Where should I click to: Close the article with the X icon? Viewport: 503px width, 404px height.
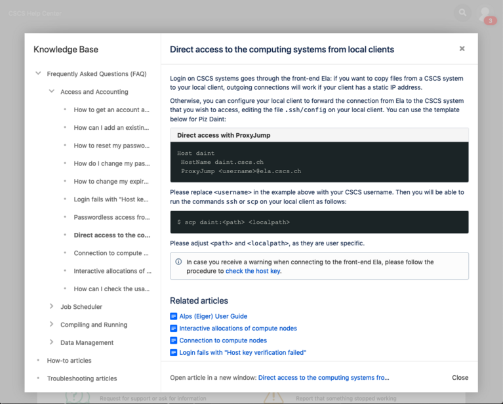(x=462, y=49)
